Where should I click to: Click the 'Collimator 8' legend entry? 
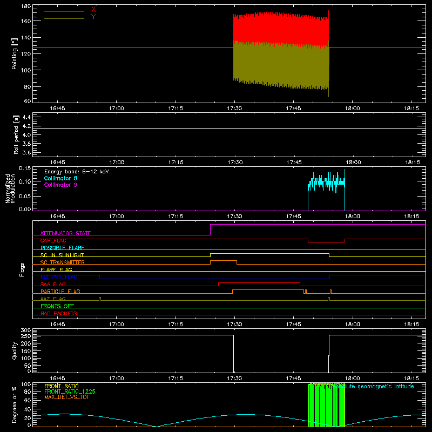click(60, 178)
